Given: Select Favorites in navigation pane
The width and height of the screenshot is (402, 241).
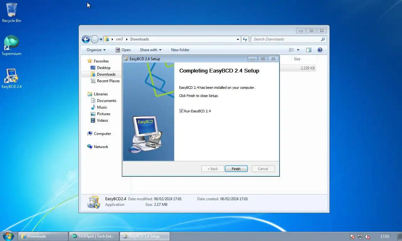Looking at the screenshot, I should point(98,61).
